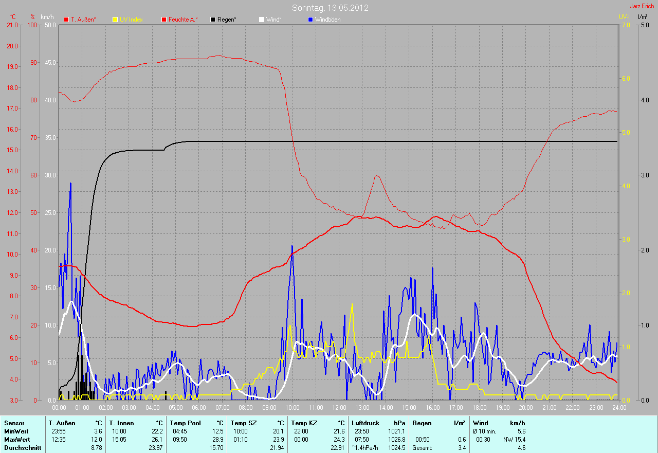
Task: Click the Luftdruck average '1024.5'
Action: tap(396, 448)
